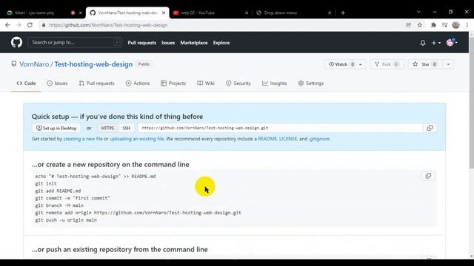Open the notifications bell icon
This screenshot has width=474, height=266.
423,43
